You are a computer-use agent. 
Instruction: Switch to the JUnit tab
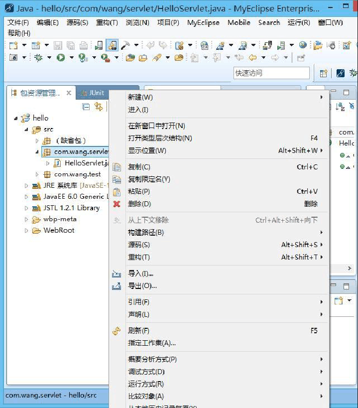coord(92,93)
